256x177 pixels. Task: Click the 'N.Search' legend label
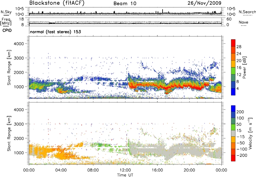pyautogui.click(x=247, y=12)
